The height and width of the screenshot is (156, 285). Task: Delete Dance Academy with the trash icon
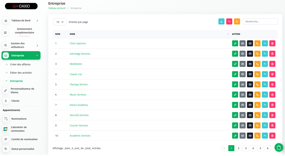tap(272, 105)
